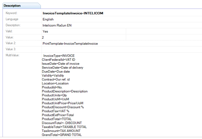Click the Language value English

pos(48,19)
